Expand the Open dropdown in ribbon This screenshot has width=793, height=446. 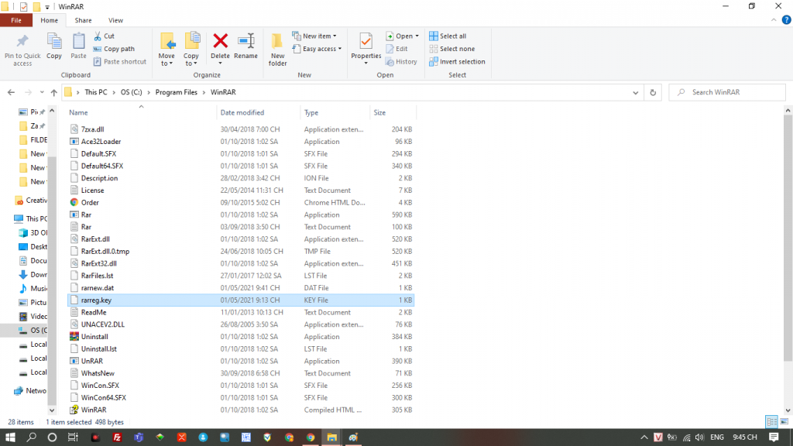click(x=402, y=36)
